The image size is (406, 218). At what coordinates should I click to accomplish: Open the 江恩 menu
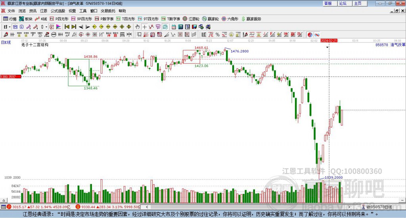(44, 11)
